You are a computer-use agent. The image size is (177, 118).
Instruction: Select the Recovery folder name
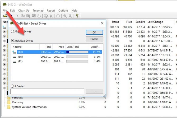[x=18, y=102]
